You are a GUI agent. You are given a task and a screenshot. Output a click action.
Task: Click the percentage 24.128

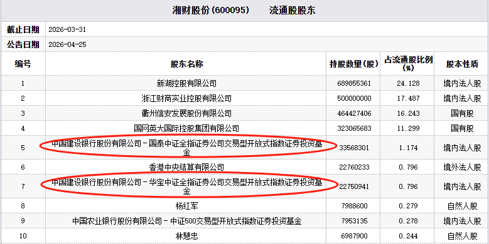pos(408,84)
